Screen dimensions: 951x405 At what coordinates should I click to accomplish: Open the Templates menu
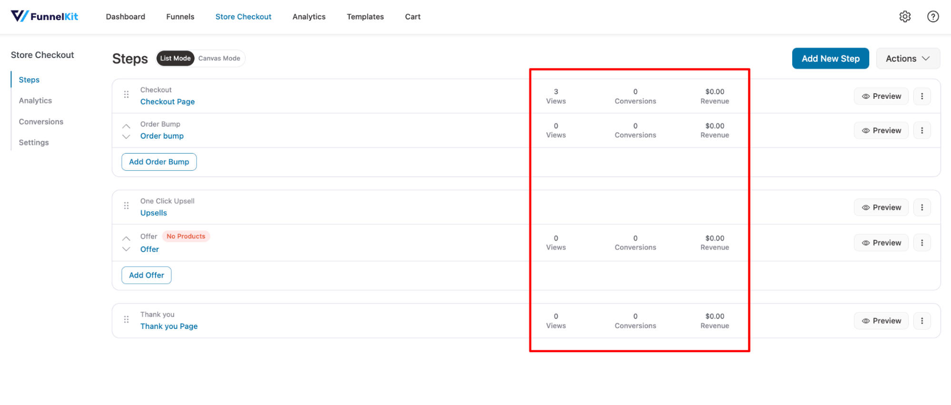pos(365,17)
